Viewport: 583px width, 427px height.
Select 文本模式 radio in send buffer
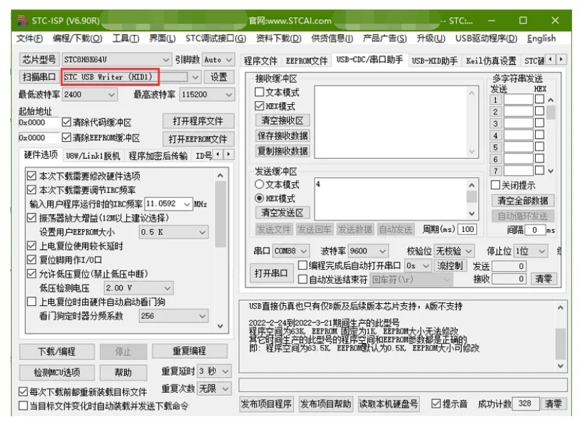pos(259,184)
